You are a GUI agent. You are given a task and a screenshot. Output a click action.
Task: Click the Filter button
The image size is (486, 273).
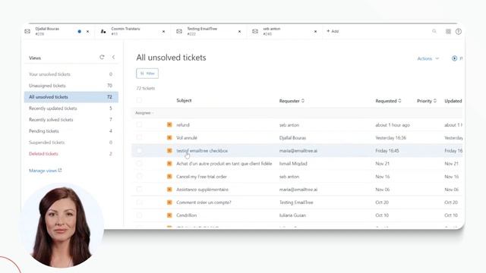tap(147, 74)
